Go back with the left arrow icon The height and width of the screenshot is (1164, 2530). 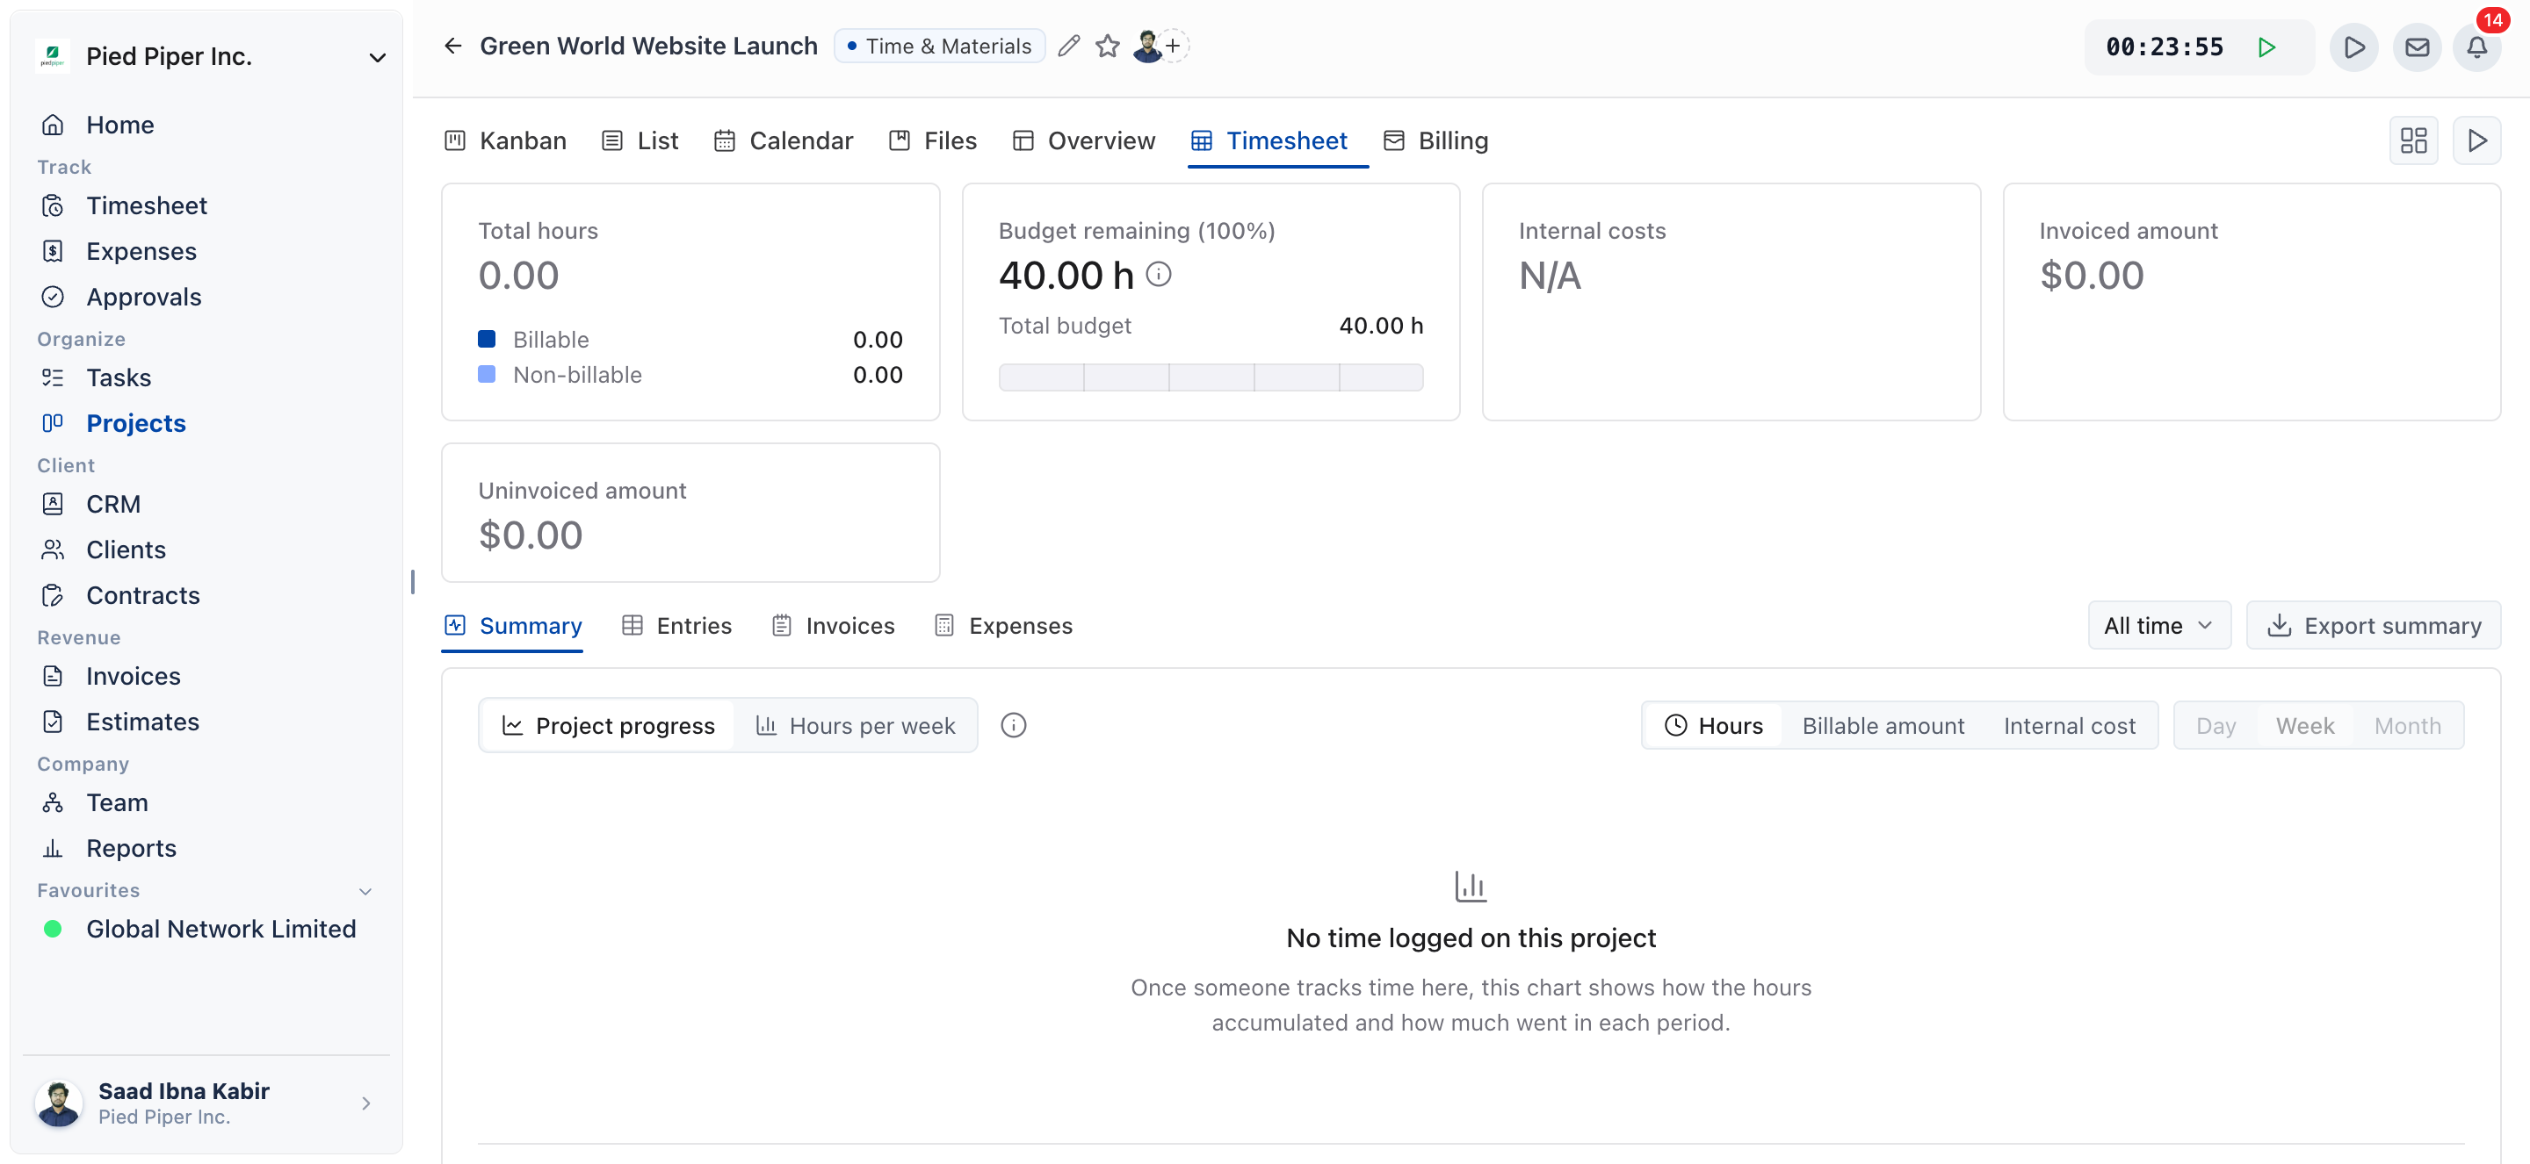(x=452, y=47)
